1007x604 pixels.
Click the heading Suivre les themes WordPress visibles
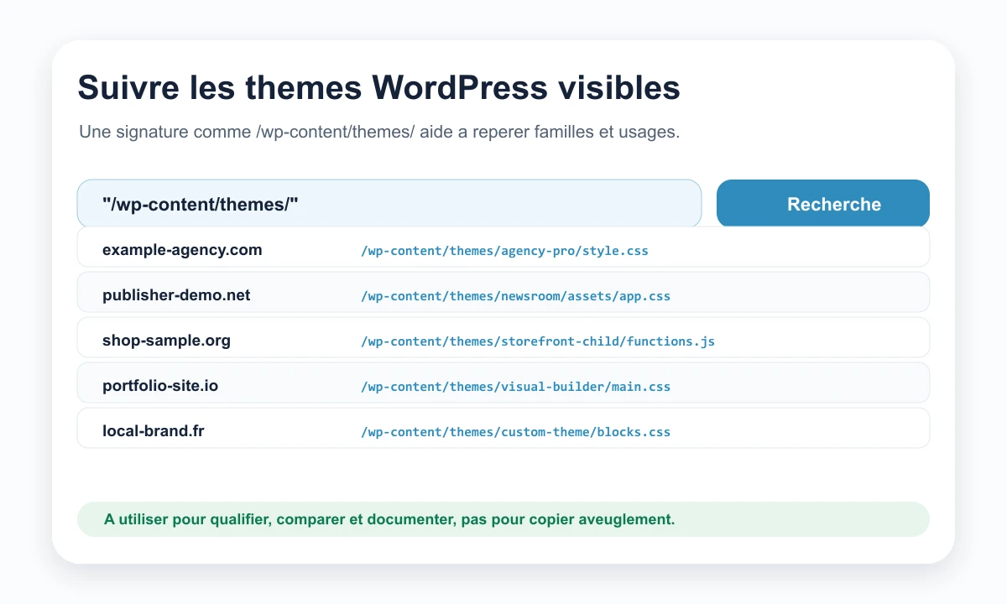click(378, 88)
